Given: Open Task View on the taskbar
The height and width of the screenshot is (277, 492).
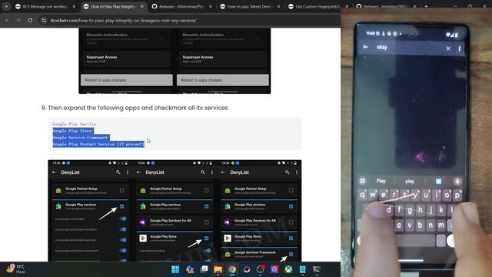Looking at the screenshot, I should [x=204, y=269].
